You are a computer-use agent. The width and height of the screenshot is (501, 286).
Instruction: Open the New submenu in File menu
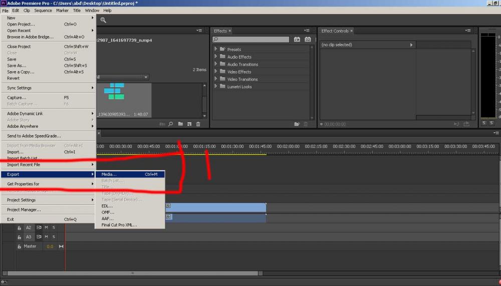pyautogui.click(x=48, y=18)
